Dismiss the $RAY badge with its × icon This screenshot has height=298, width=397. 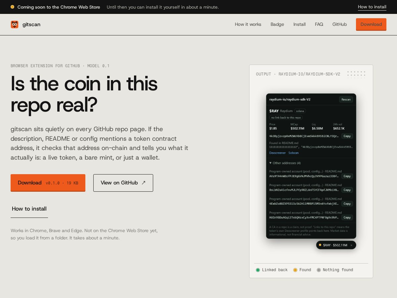click(351, 245)
